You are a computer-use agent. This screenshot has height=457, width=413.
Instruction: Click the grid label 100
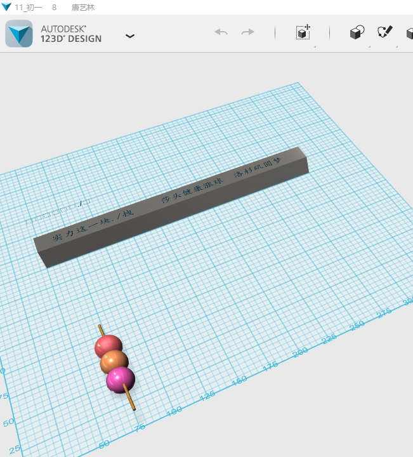click(174, 411)
